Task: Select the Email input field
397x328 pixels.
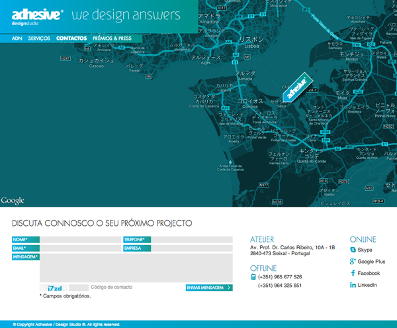Action: pos(80,248)
